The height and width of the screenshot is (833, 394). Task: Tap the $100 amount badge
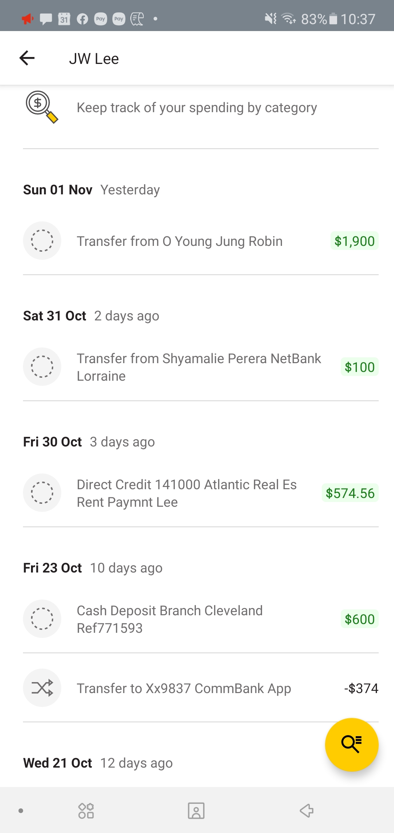[359, 367]
